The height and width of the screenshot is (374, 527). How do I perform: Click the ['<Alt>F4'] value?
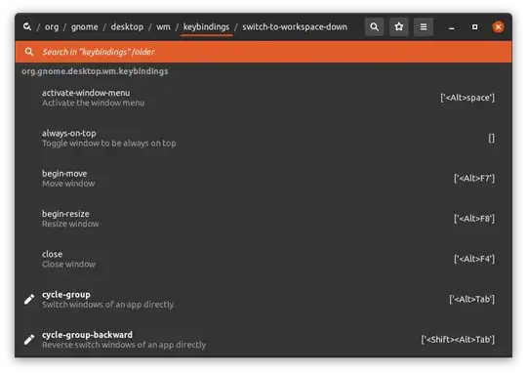pos(474,259)
